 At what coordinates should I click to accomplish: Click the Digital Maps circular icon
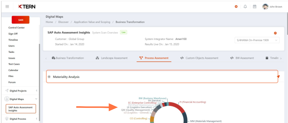[6, 99]
